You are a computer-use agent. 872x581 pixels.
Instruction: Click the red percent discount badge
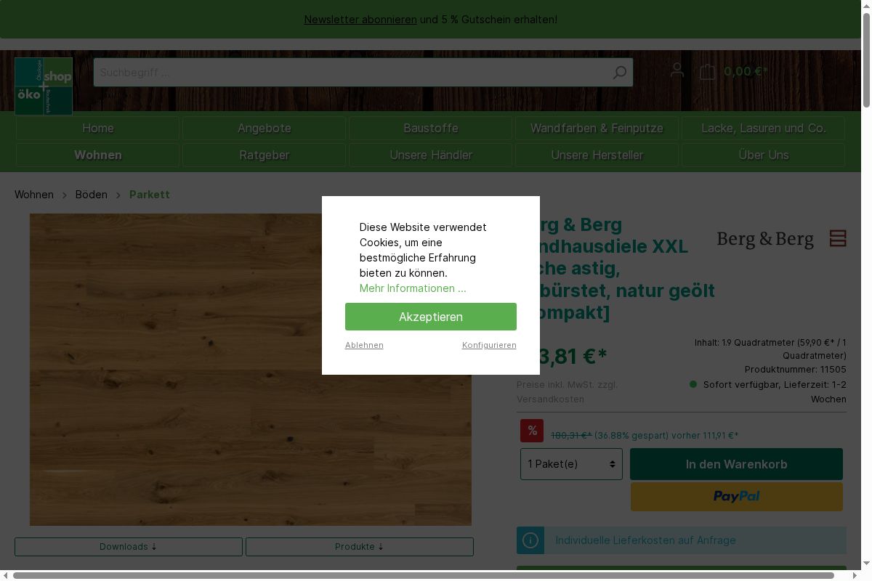tap(532, 431)
